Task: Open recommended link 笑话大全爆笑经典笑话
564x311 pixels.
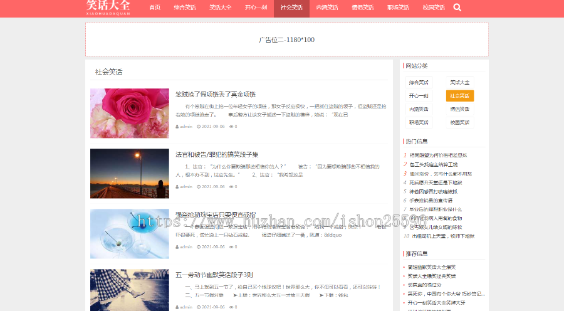Action: click(432, 276)
